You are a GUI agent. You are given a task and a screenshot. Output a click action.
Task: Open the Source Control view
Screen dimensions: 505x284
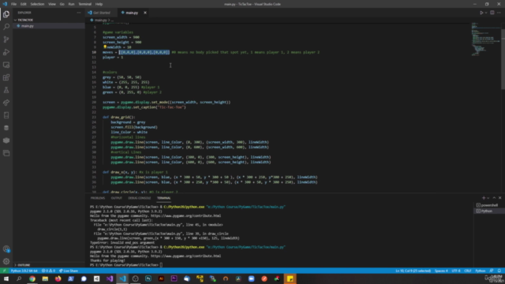(x=6, y=39)
